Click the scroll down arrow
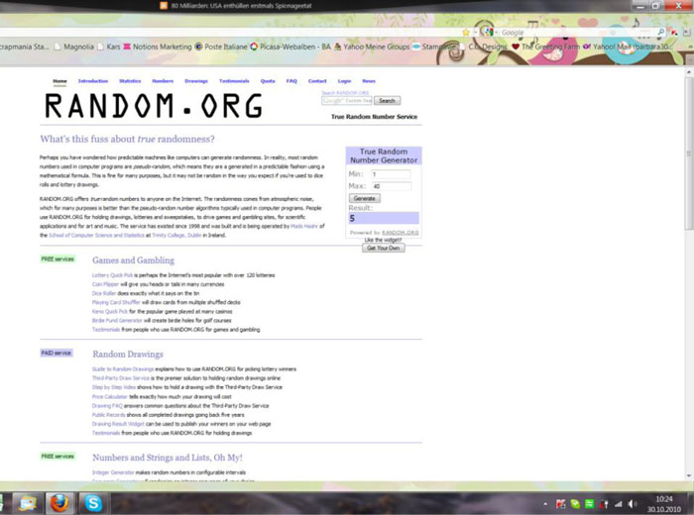The width and height of the screenshot is (694, 515). (689, 475)
